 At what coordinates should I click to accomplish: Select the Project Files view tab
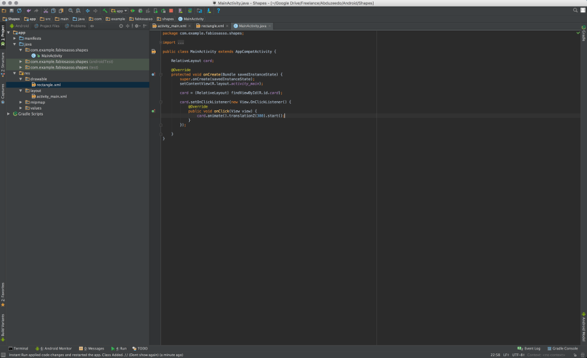tap(47, 26)
